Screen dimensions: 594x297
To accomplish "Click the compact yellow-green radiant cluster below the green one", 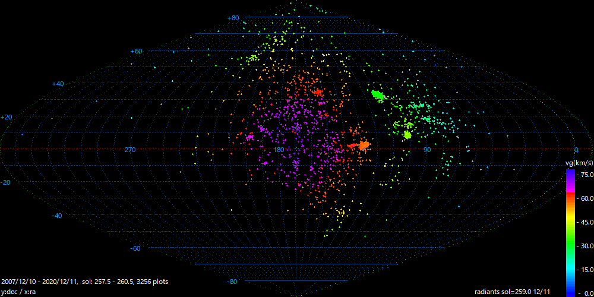I will pyautogui.click(x=407, y=135).
